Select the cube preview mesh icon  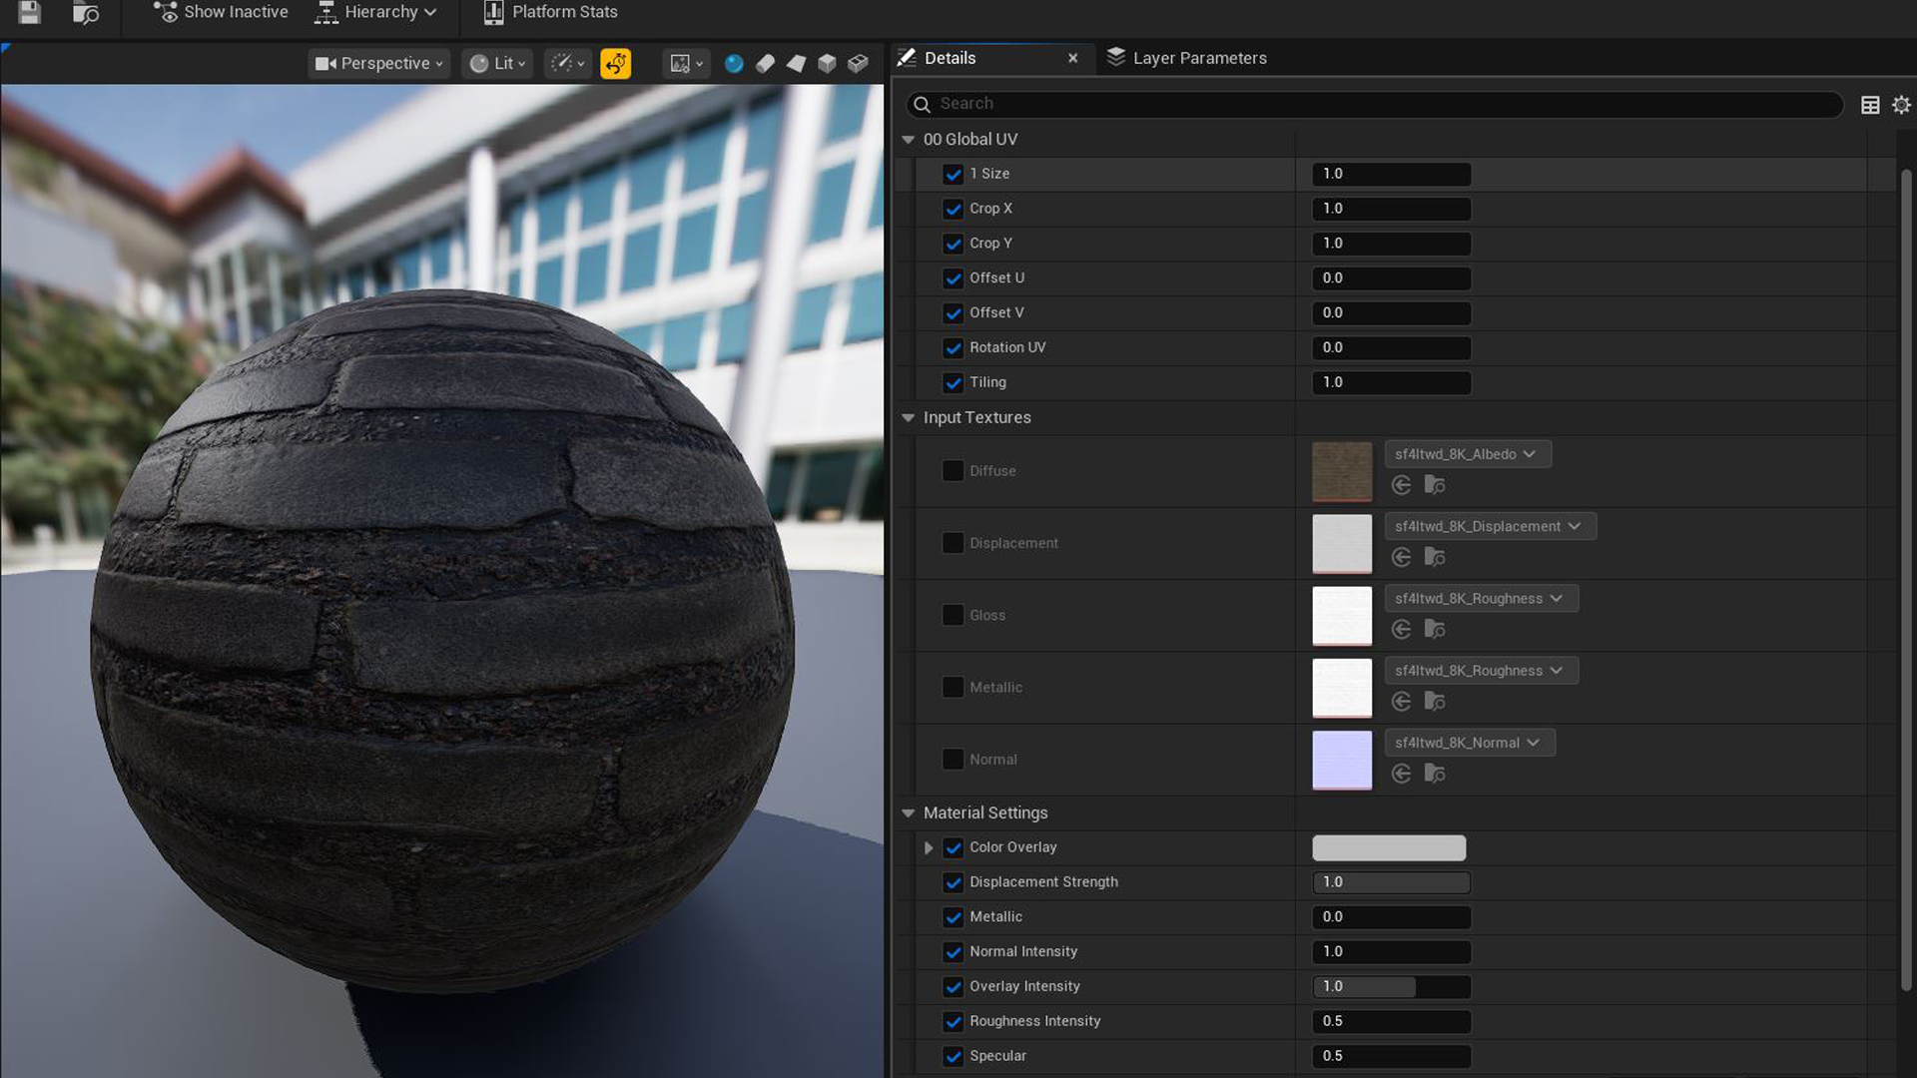click(827, 64)
